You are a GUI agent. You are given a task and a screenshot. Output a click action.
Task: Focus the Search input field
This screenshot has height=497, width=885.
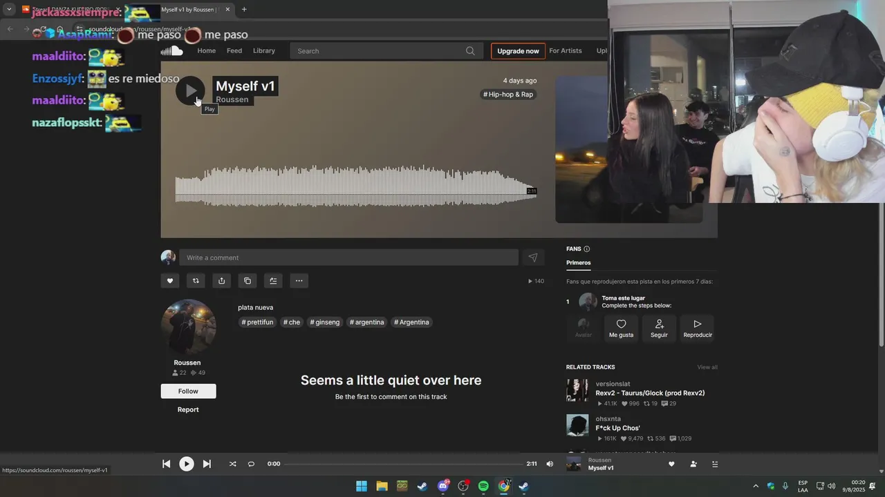(385, 50)
